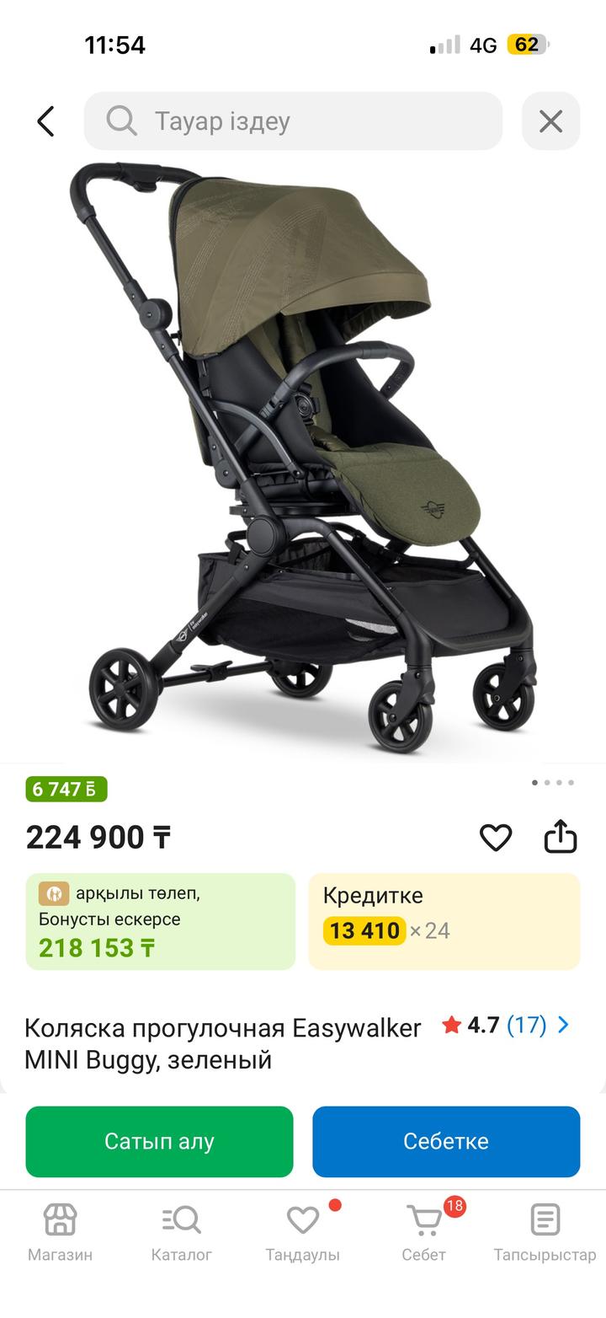The image size is (606, 1318).
Task: Open the (17) reviews link
Action: [526, 1025]
